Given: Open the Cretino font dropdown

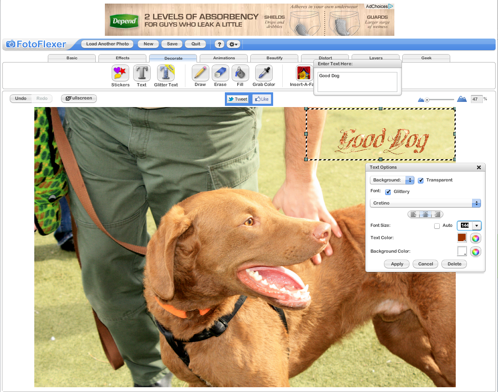Looking at the screenshot, I should click(x=425, y=203).
